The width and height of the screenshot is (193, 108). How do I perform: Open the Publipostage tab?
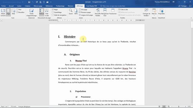point(60,6)
